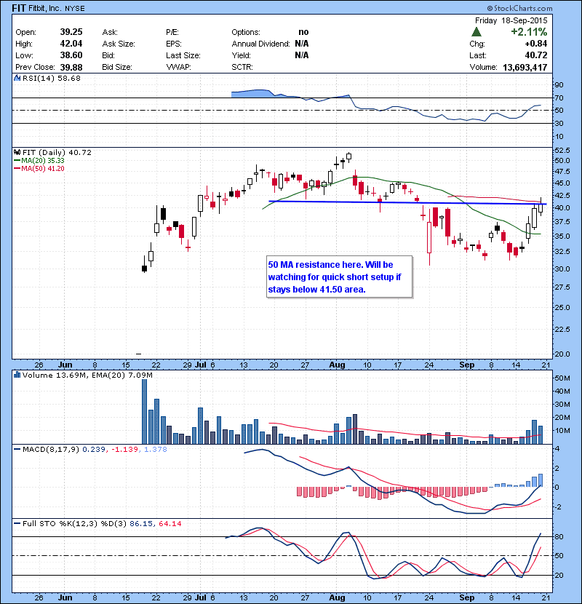Click the FIT (Daily) 40.72 chart title

click(x=57, y=153)
